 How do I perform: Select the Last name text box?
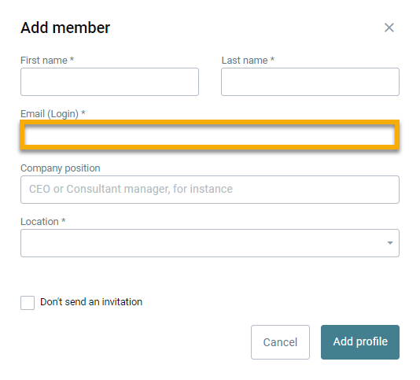pos(310,82)
